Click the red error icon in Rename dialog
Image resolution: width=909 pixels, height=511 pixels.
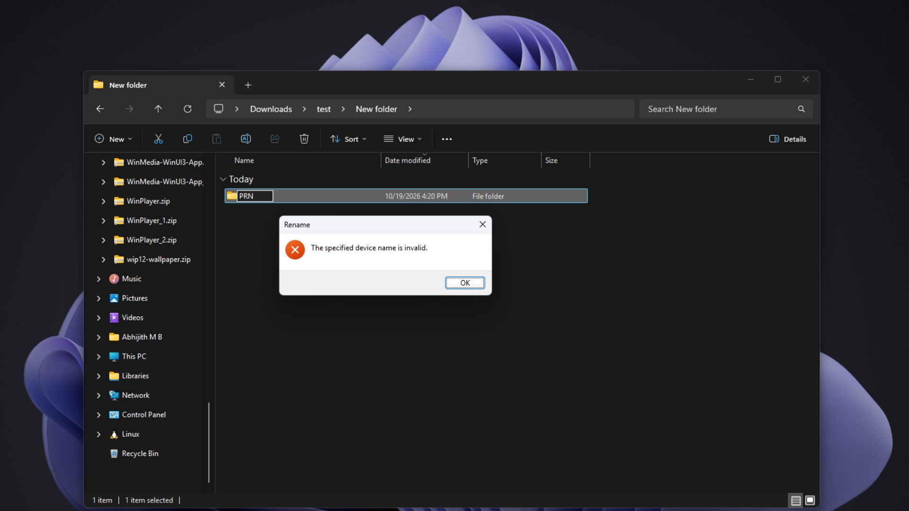coord(295,249)
